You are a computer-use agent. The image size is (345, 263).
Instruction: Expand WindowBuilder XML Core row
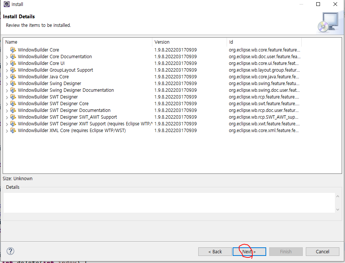(7, 131)
